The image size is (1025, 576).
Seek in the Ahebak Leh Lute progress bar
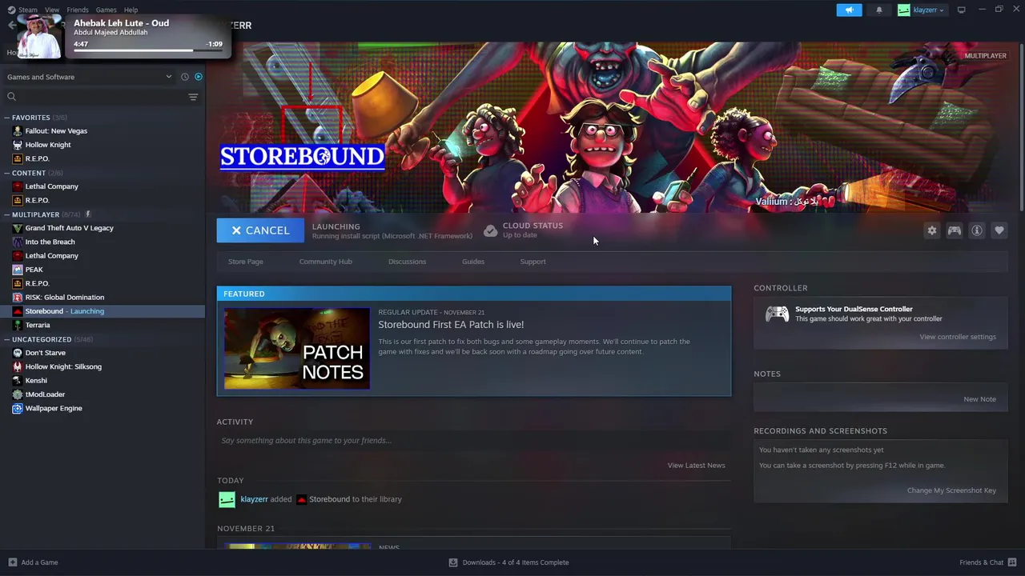(148, 50)
